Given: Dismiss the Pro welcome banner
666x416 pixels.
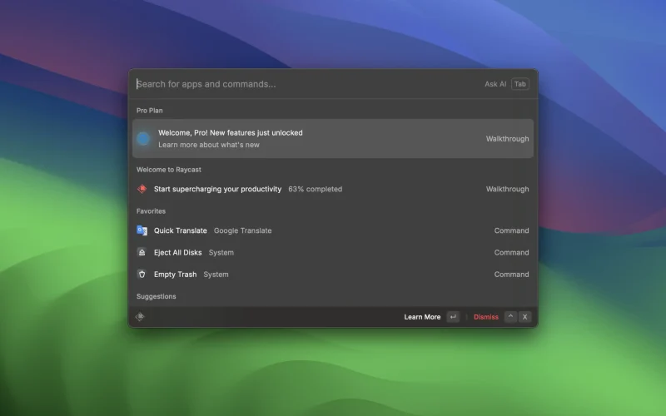Looking at the screenshot, I should click(x=486, y=317).
